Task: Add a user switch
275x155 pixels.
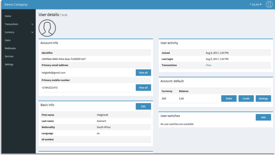Action: pyautogui.click(x=263, y=117)
